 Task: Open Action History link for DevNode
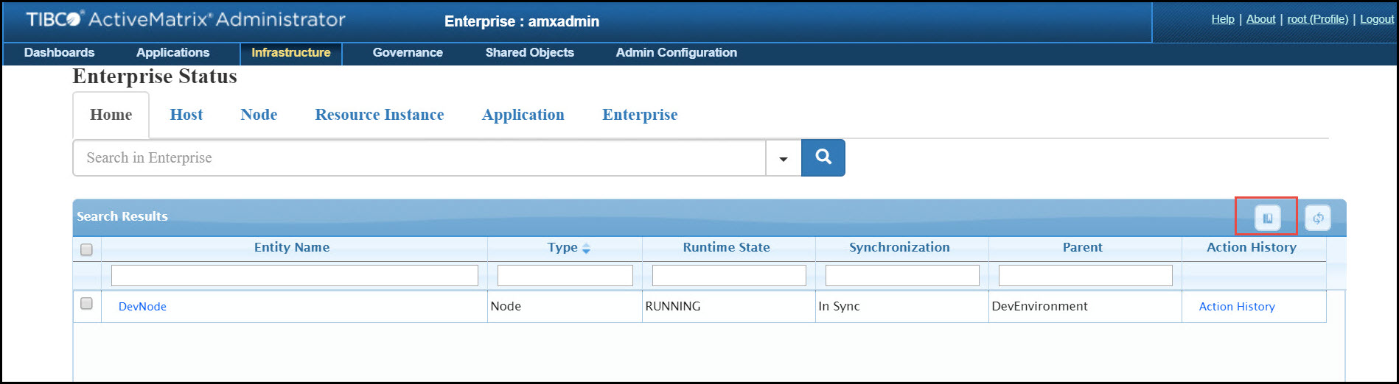(x=1236, y=307)
